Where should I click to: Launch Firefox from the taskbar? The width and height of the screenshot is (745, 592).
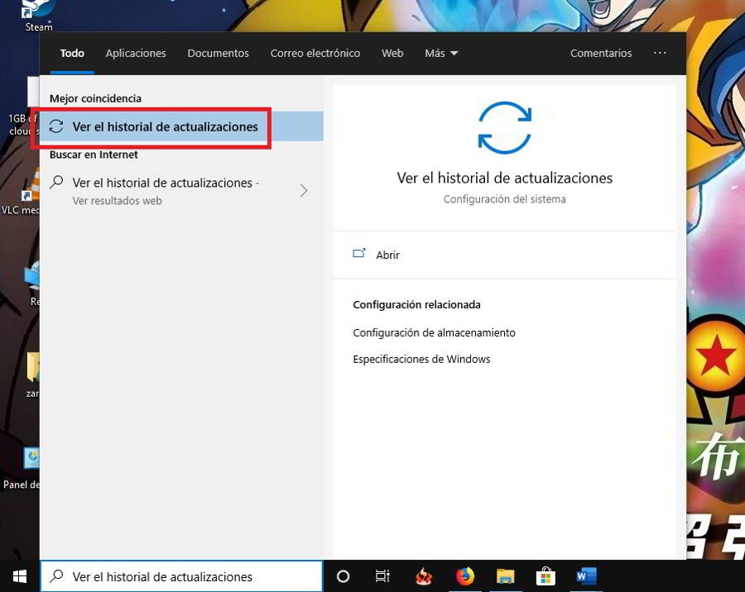pyautogui.click(x=464, y=576)
